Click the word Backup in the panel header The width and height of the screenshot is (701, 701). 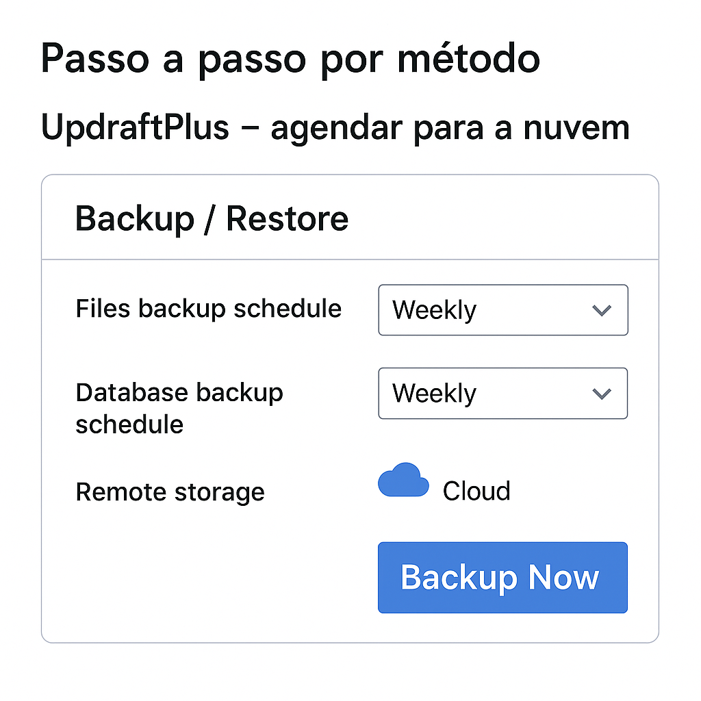134,219
